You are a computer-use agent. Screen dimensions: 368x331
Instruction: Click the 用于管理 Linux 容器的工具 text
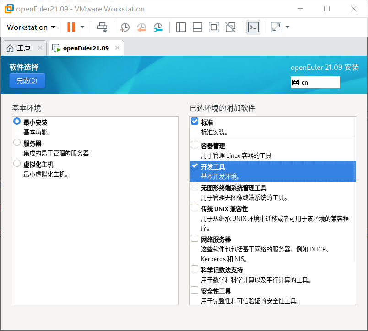(236, 155)
